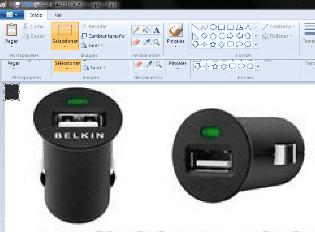Select the Fill with color bucket tool
This screenshot has height=232, width=315.
tap(146, 30)
